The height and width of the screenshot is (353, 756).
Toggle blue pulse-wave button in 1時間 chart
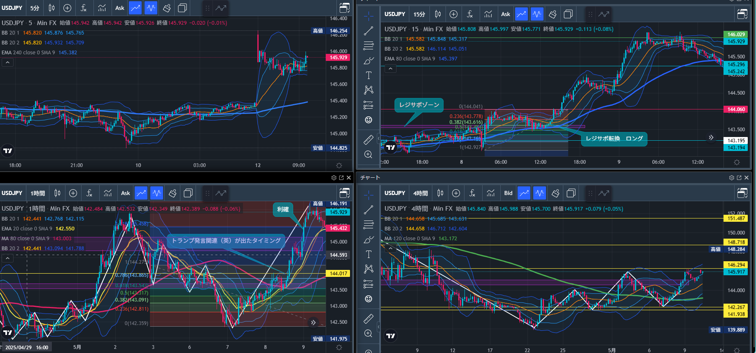(x=157, y=193)
